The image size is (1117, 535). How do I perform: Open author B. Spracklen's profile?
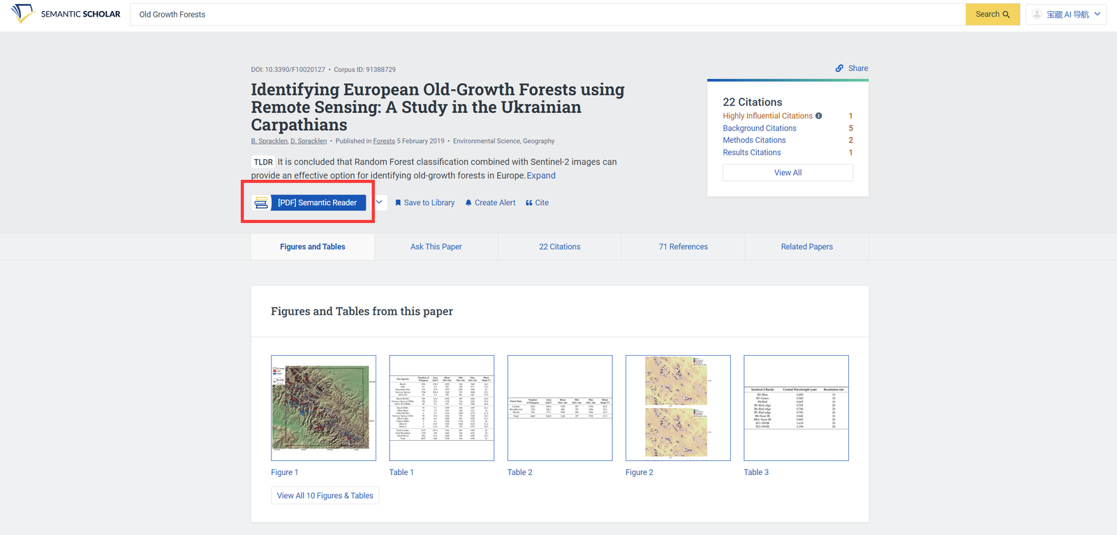pyautogui.click(x=269, y=141)
